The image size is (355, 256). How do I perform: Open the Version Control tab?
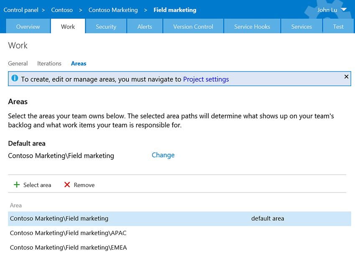point(193,26)
